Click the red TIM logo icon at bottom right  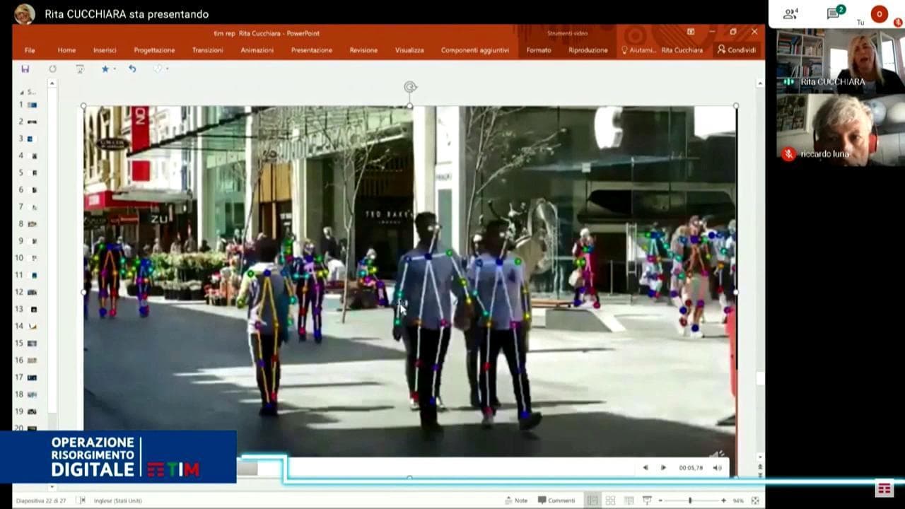(884, 488)
